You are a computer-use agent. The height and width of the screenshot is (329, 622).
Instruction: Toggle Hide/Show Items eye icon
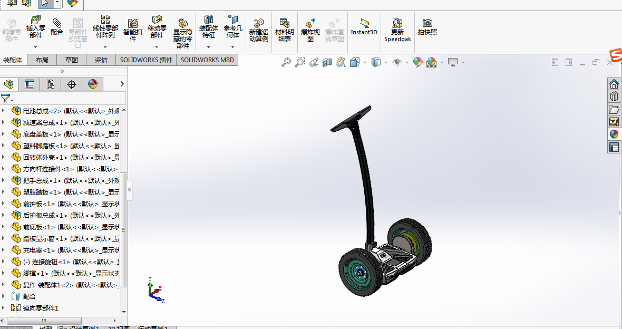click(397, 62)
